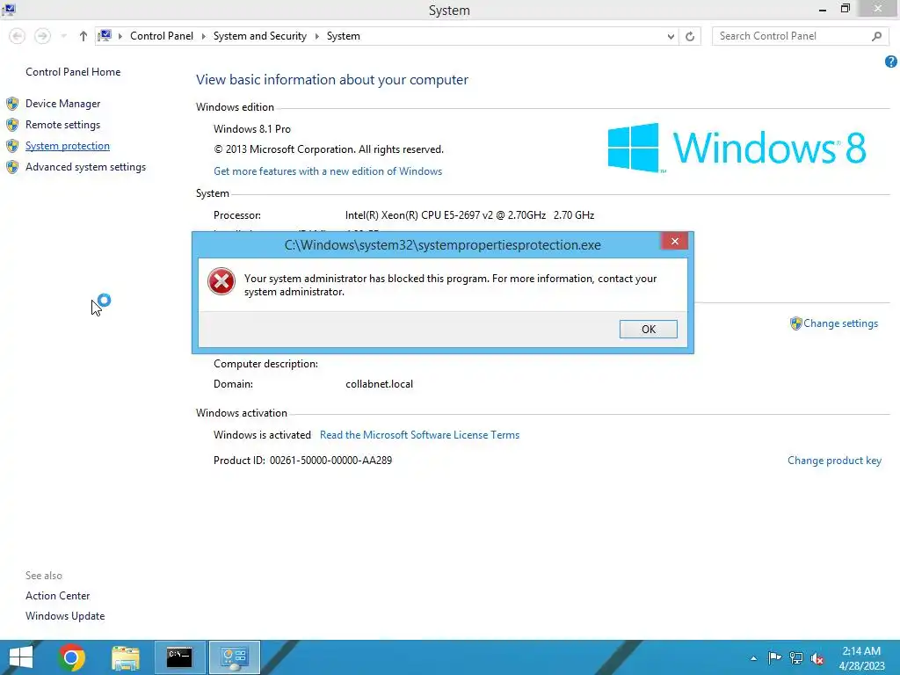Click the Up one level arrow

(x=83, y=36)
